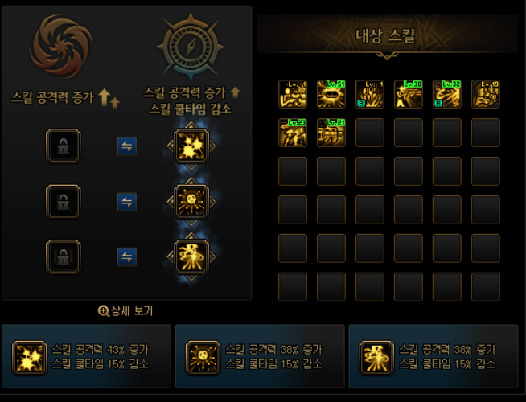Toggle swap arrows beside the whirlwind skill
The height and width of the screenshot is (402, 526).
[x=127, y=256]
